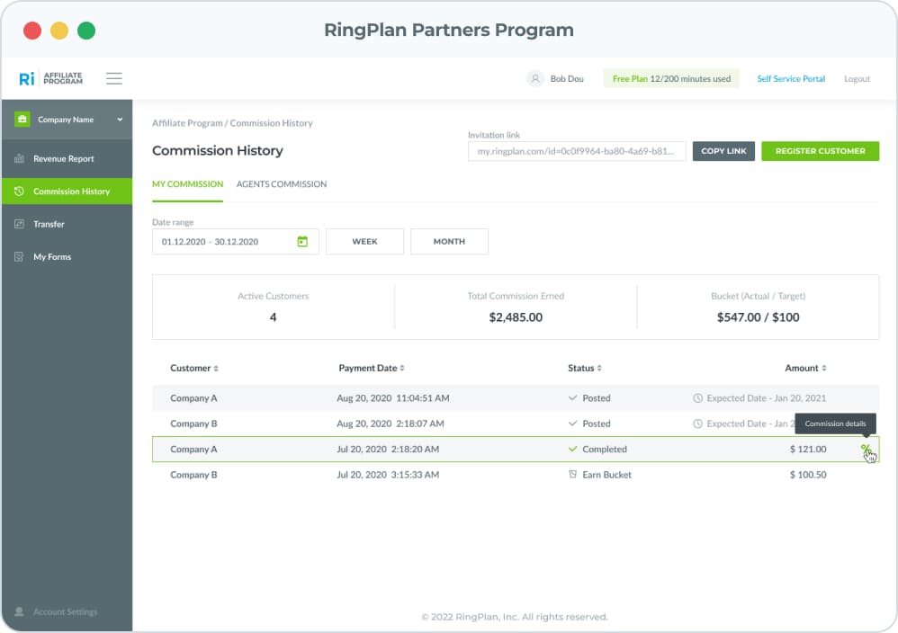Viewport: 898px width, 633px height.
Task: Open the Revenue Report page
Action: point(67,158)
